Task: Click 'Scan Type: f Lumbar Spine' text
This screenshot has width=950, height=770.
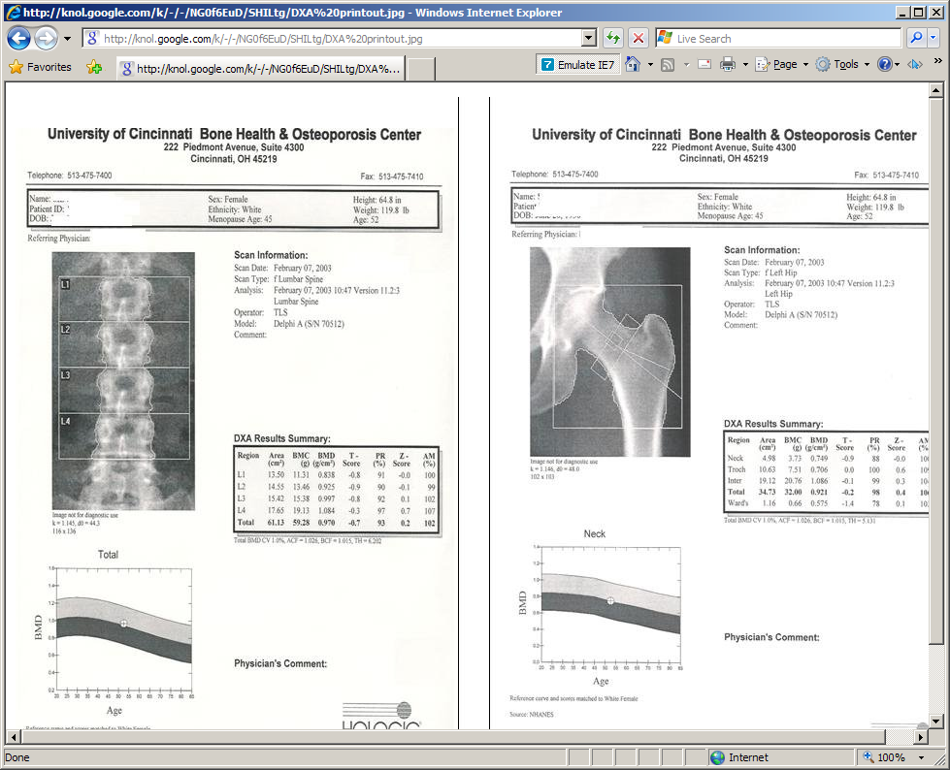Action: pyautogui.click(x=278, y=279)
